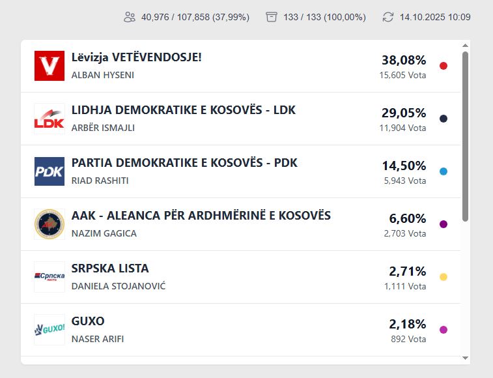Click the yellow Srpska Lista color dot
Image resolution: width=493 pixels, height=378 pixels.
tap(444, 277)
